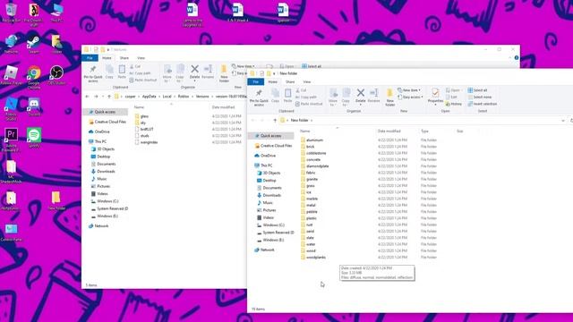Viewport: 573px width, 322px height.
Task: Open the address bar dropdown in New folder window
Action: tap(563, 121)
